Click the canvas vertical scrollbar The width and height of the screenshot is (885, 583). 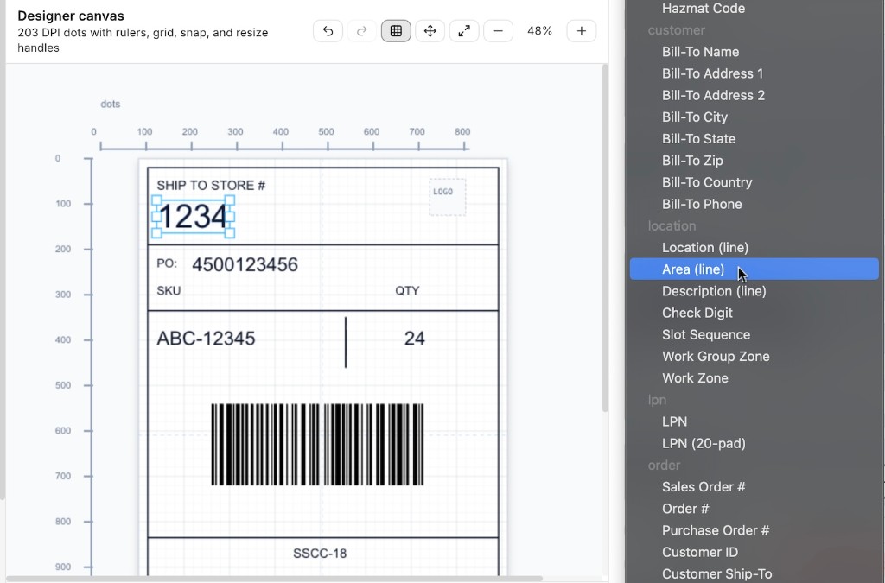[x=605, y=238]
